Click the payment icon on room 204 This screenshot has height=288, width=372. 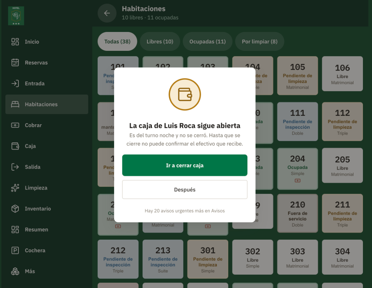(x=298, y=180)
